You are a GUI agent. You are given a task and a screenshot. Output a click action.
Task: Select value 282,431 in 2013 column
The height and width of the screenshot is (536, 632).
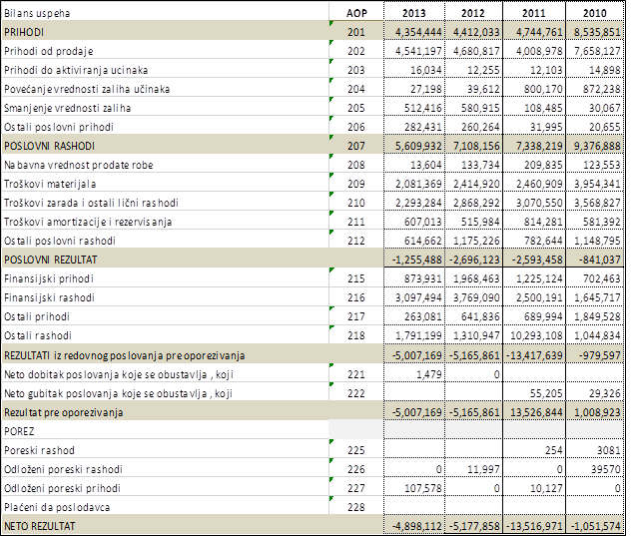pos(423,127)
